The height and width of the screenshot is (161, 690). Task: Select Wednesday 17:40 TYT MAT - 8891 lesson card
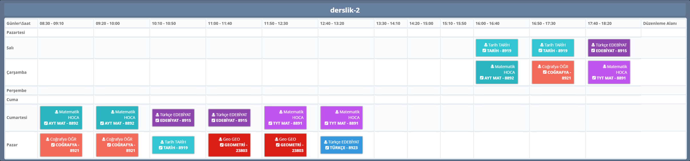[609, 72]
